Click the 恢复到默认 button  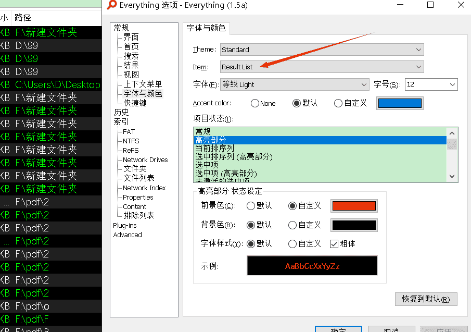click(x=426, y=299)
